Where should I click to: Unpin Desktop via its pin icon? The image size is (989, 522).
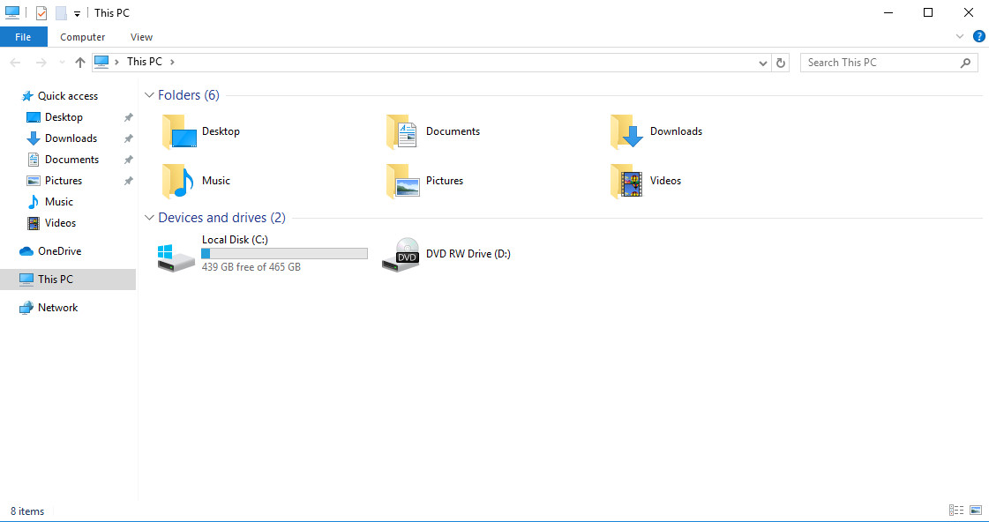128,117
